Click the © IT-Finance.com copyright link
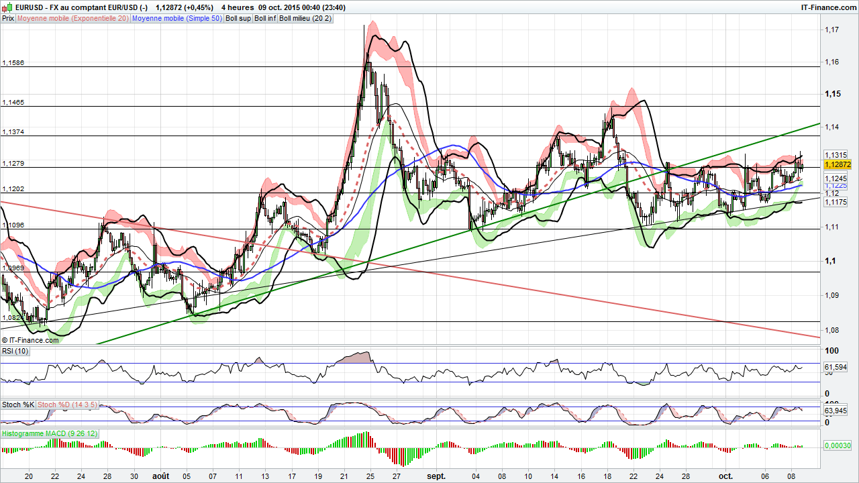The height and width of the screenshot is (483, 859). click(x=30, y=340)
